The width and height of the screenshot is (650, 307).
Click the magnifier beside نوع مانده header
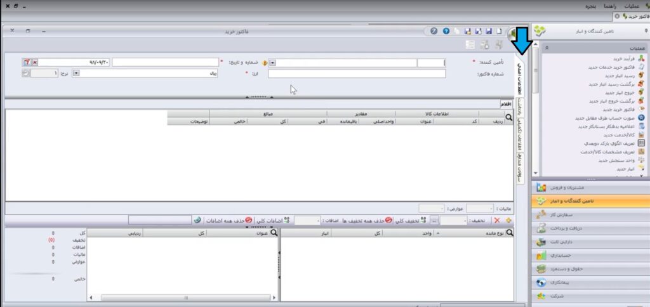point(510,233)
